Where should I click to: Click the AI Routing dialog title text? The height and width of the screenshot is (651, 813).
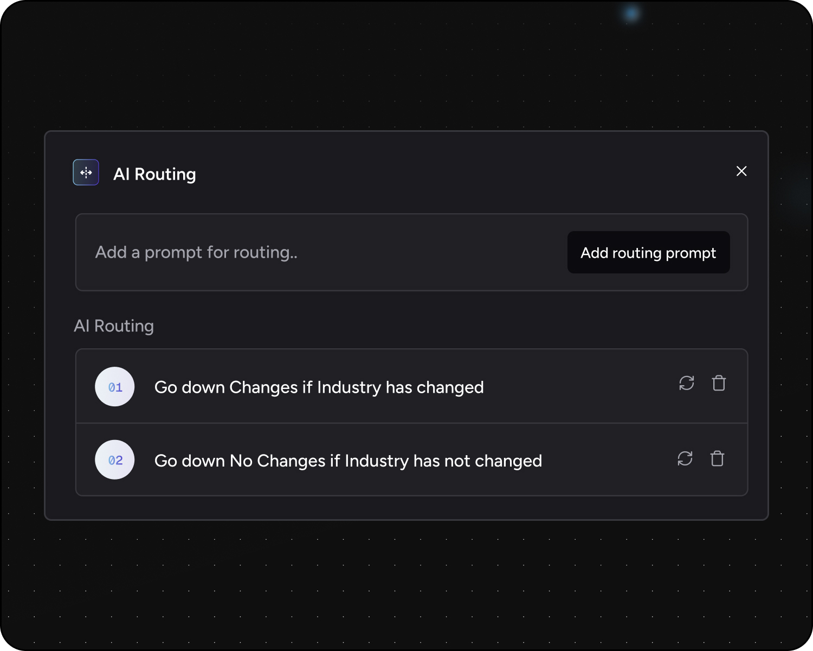pos(154,174)
